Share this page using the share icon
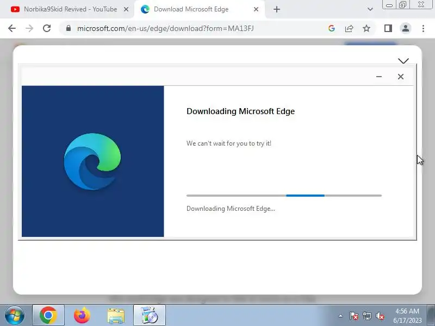The width and height of the screenshot is (435, 326). [349, 28]
